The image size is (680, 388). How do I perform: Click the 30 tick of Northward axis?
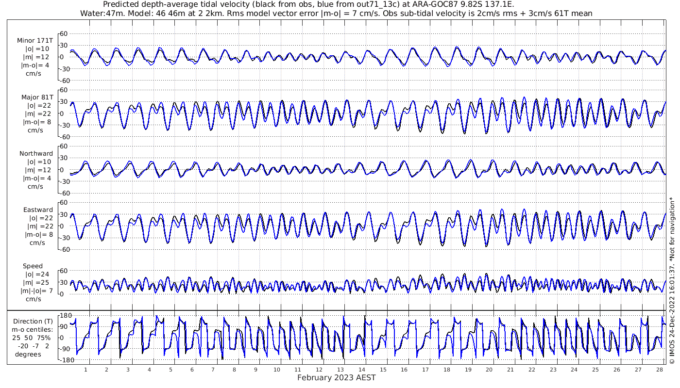coord(63,158)
